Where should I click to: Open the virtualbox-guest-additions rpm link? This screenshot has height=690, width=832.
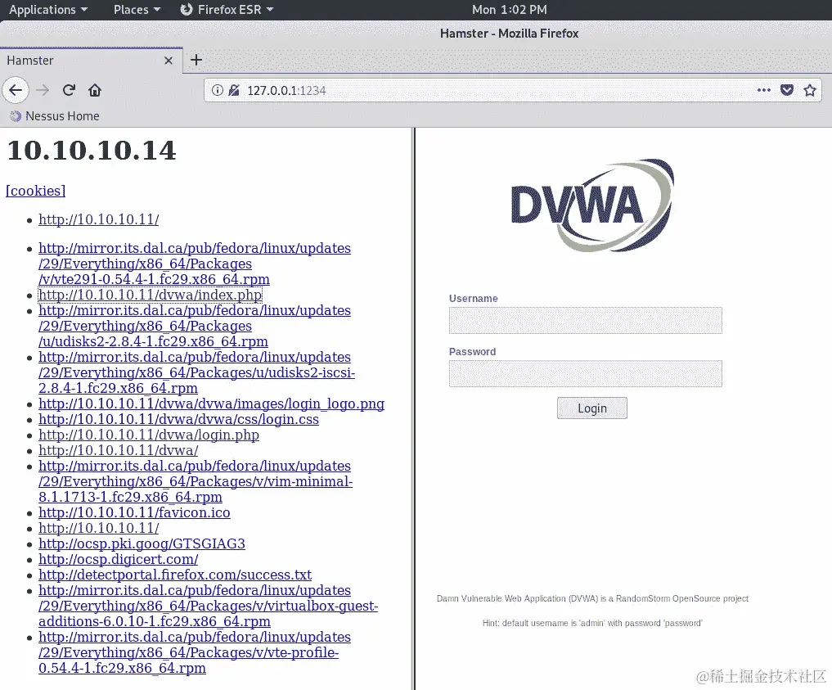click(208, 606)
